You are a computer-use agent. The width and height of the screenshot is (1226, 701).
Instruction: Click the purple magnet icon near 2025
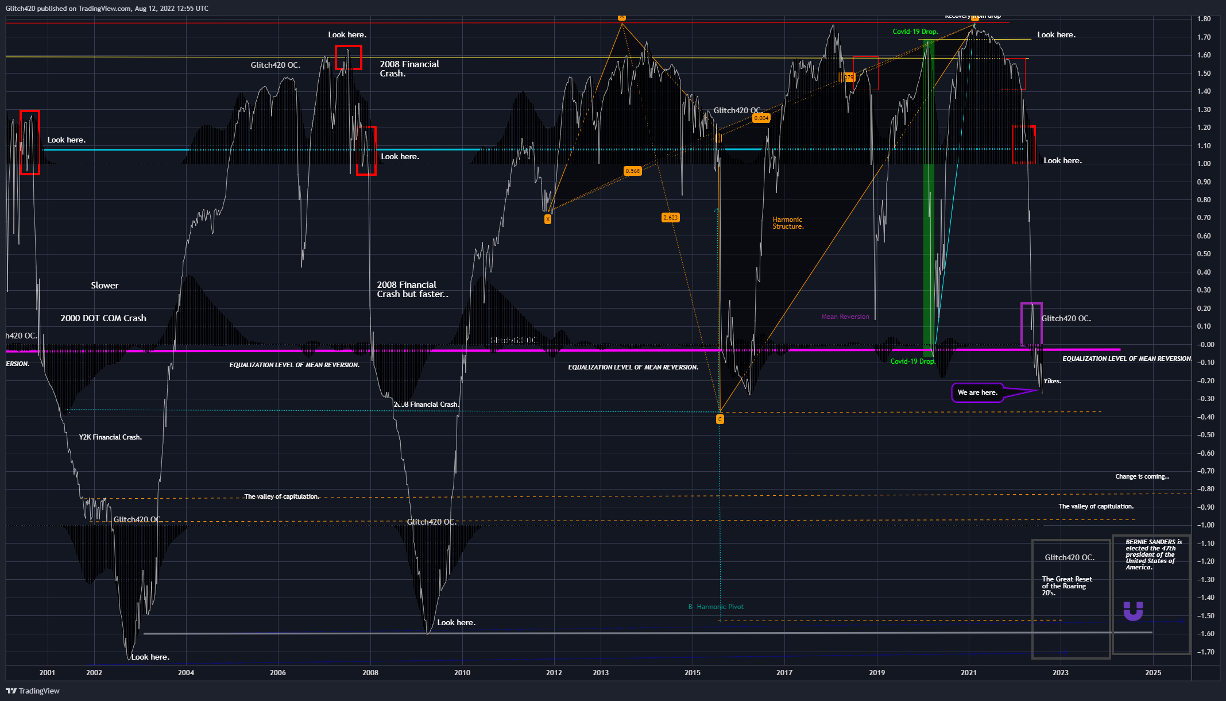1133,611
